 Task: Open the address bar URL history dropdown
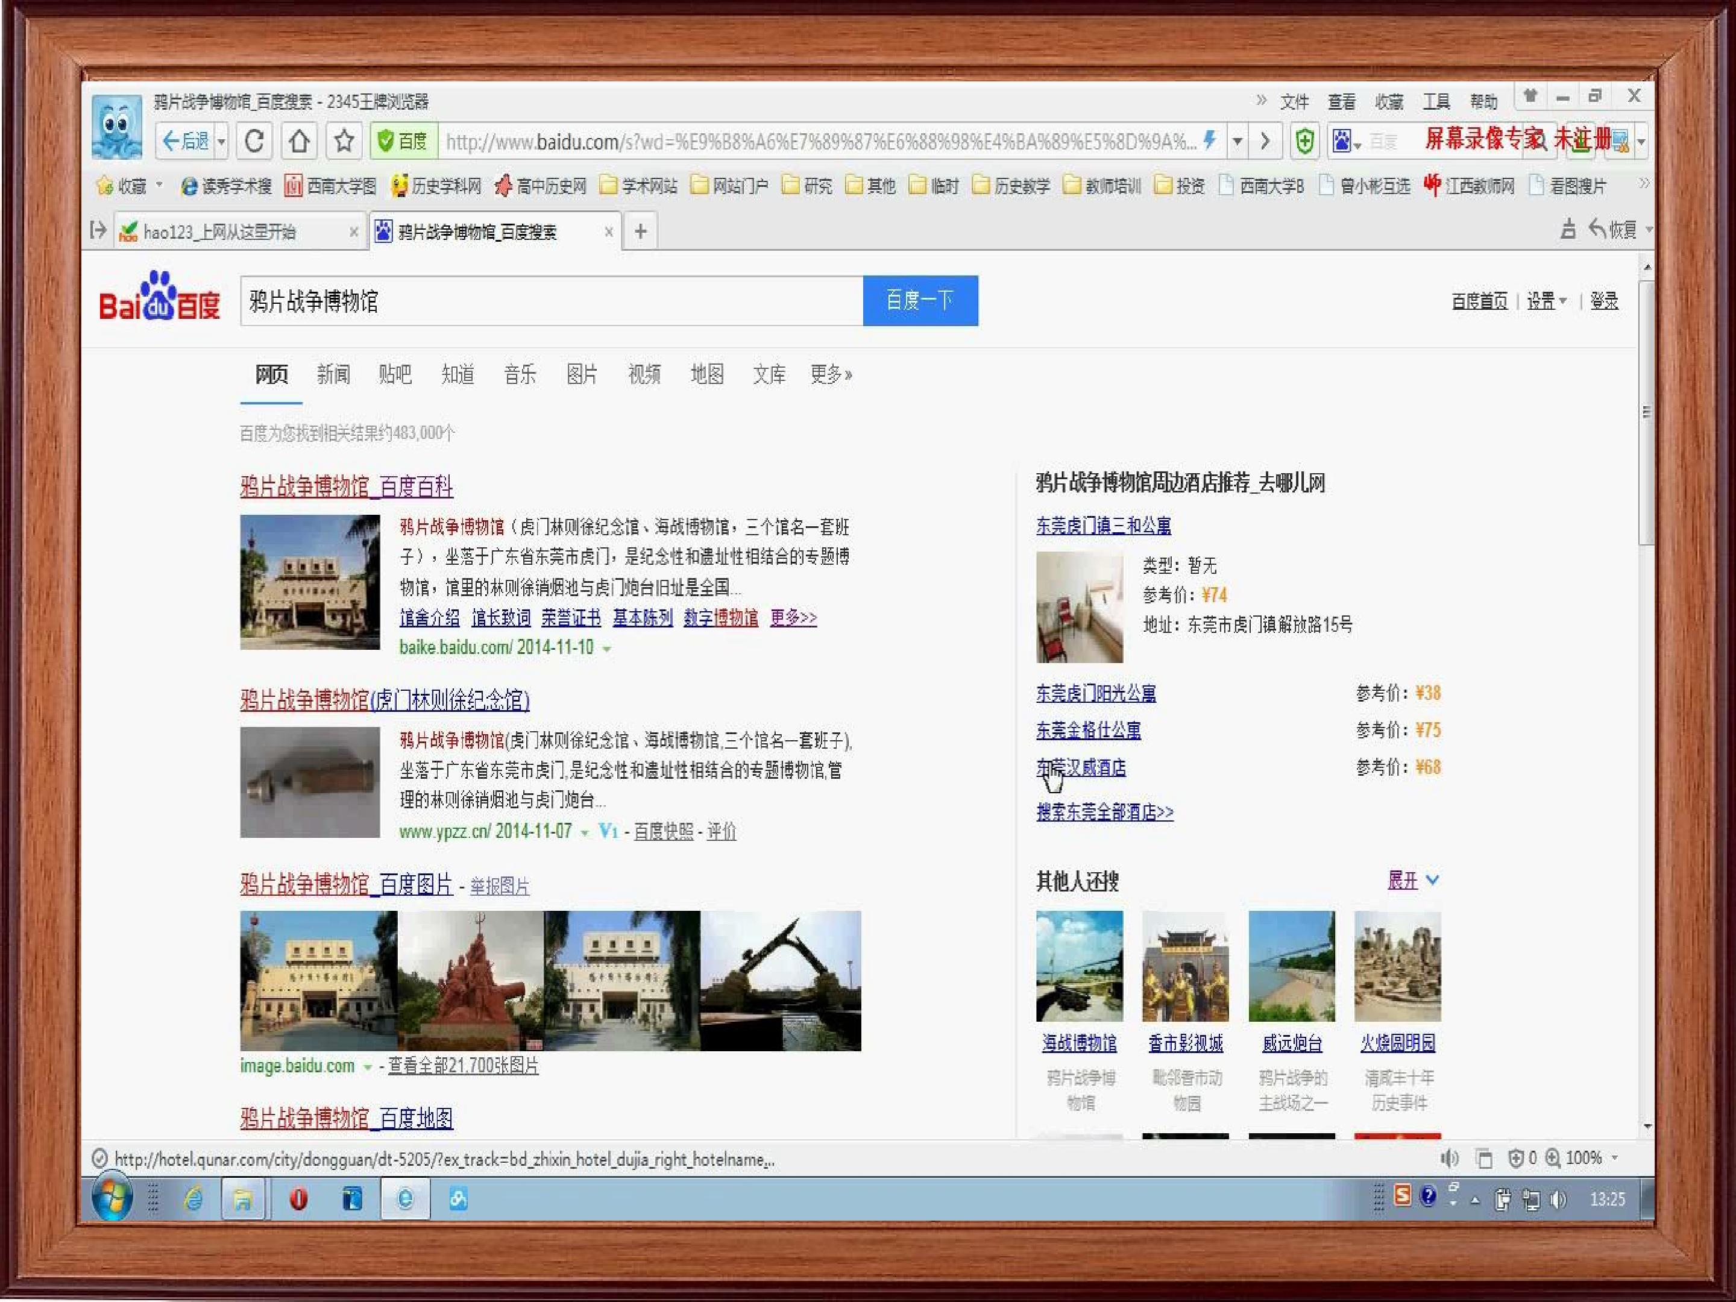[x=1238, y=141]
